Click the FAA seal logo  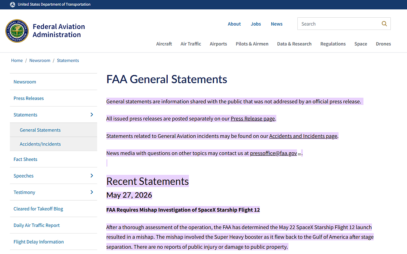coord(17,31)
